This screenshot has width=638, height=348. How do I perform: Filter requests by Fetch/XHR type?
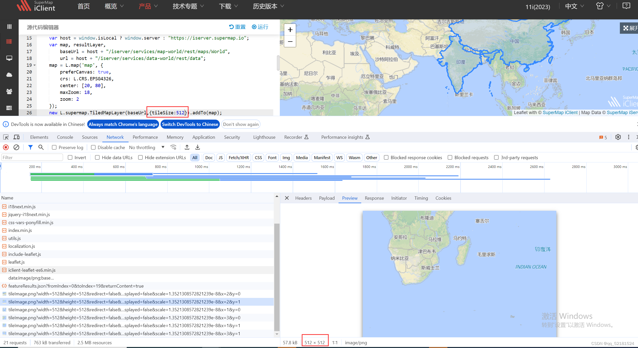pyautogui.click(x=239, y=157)
